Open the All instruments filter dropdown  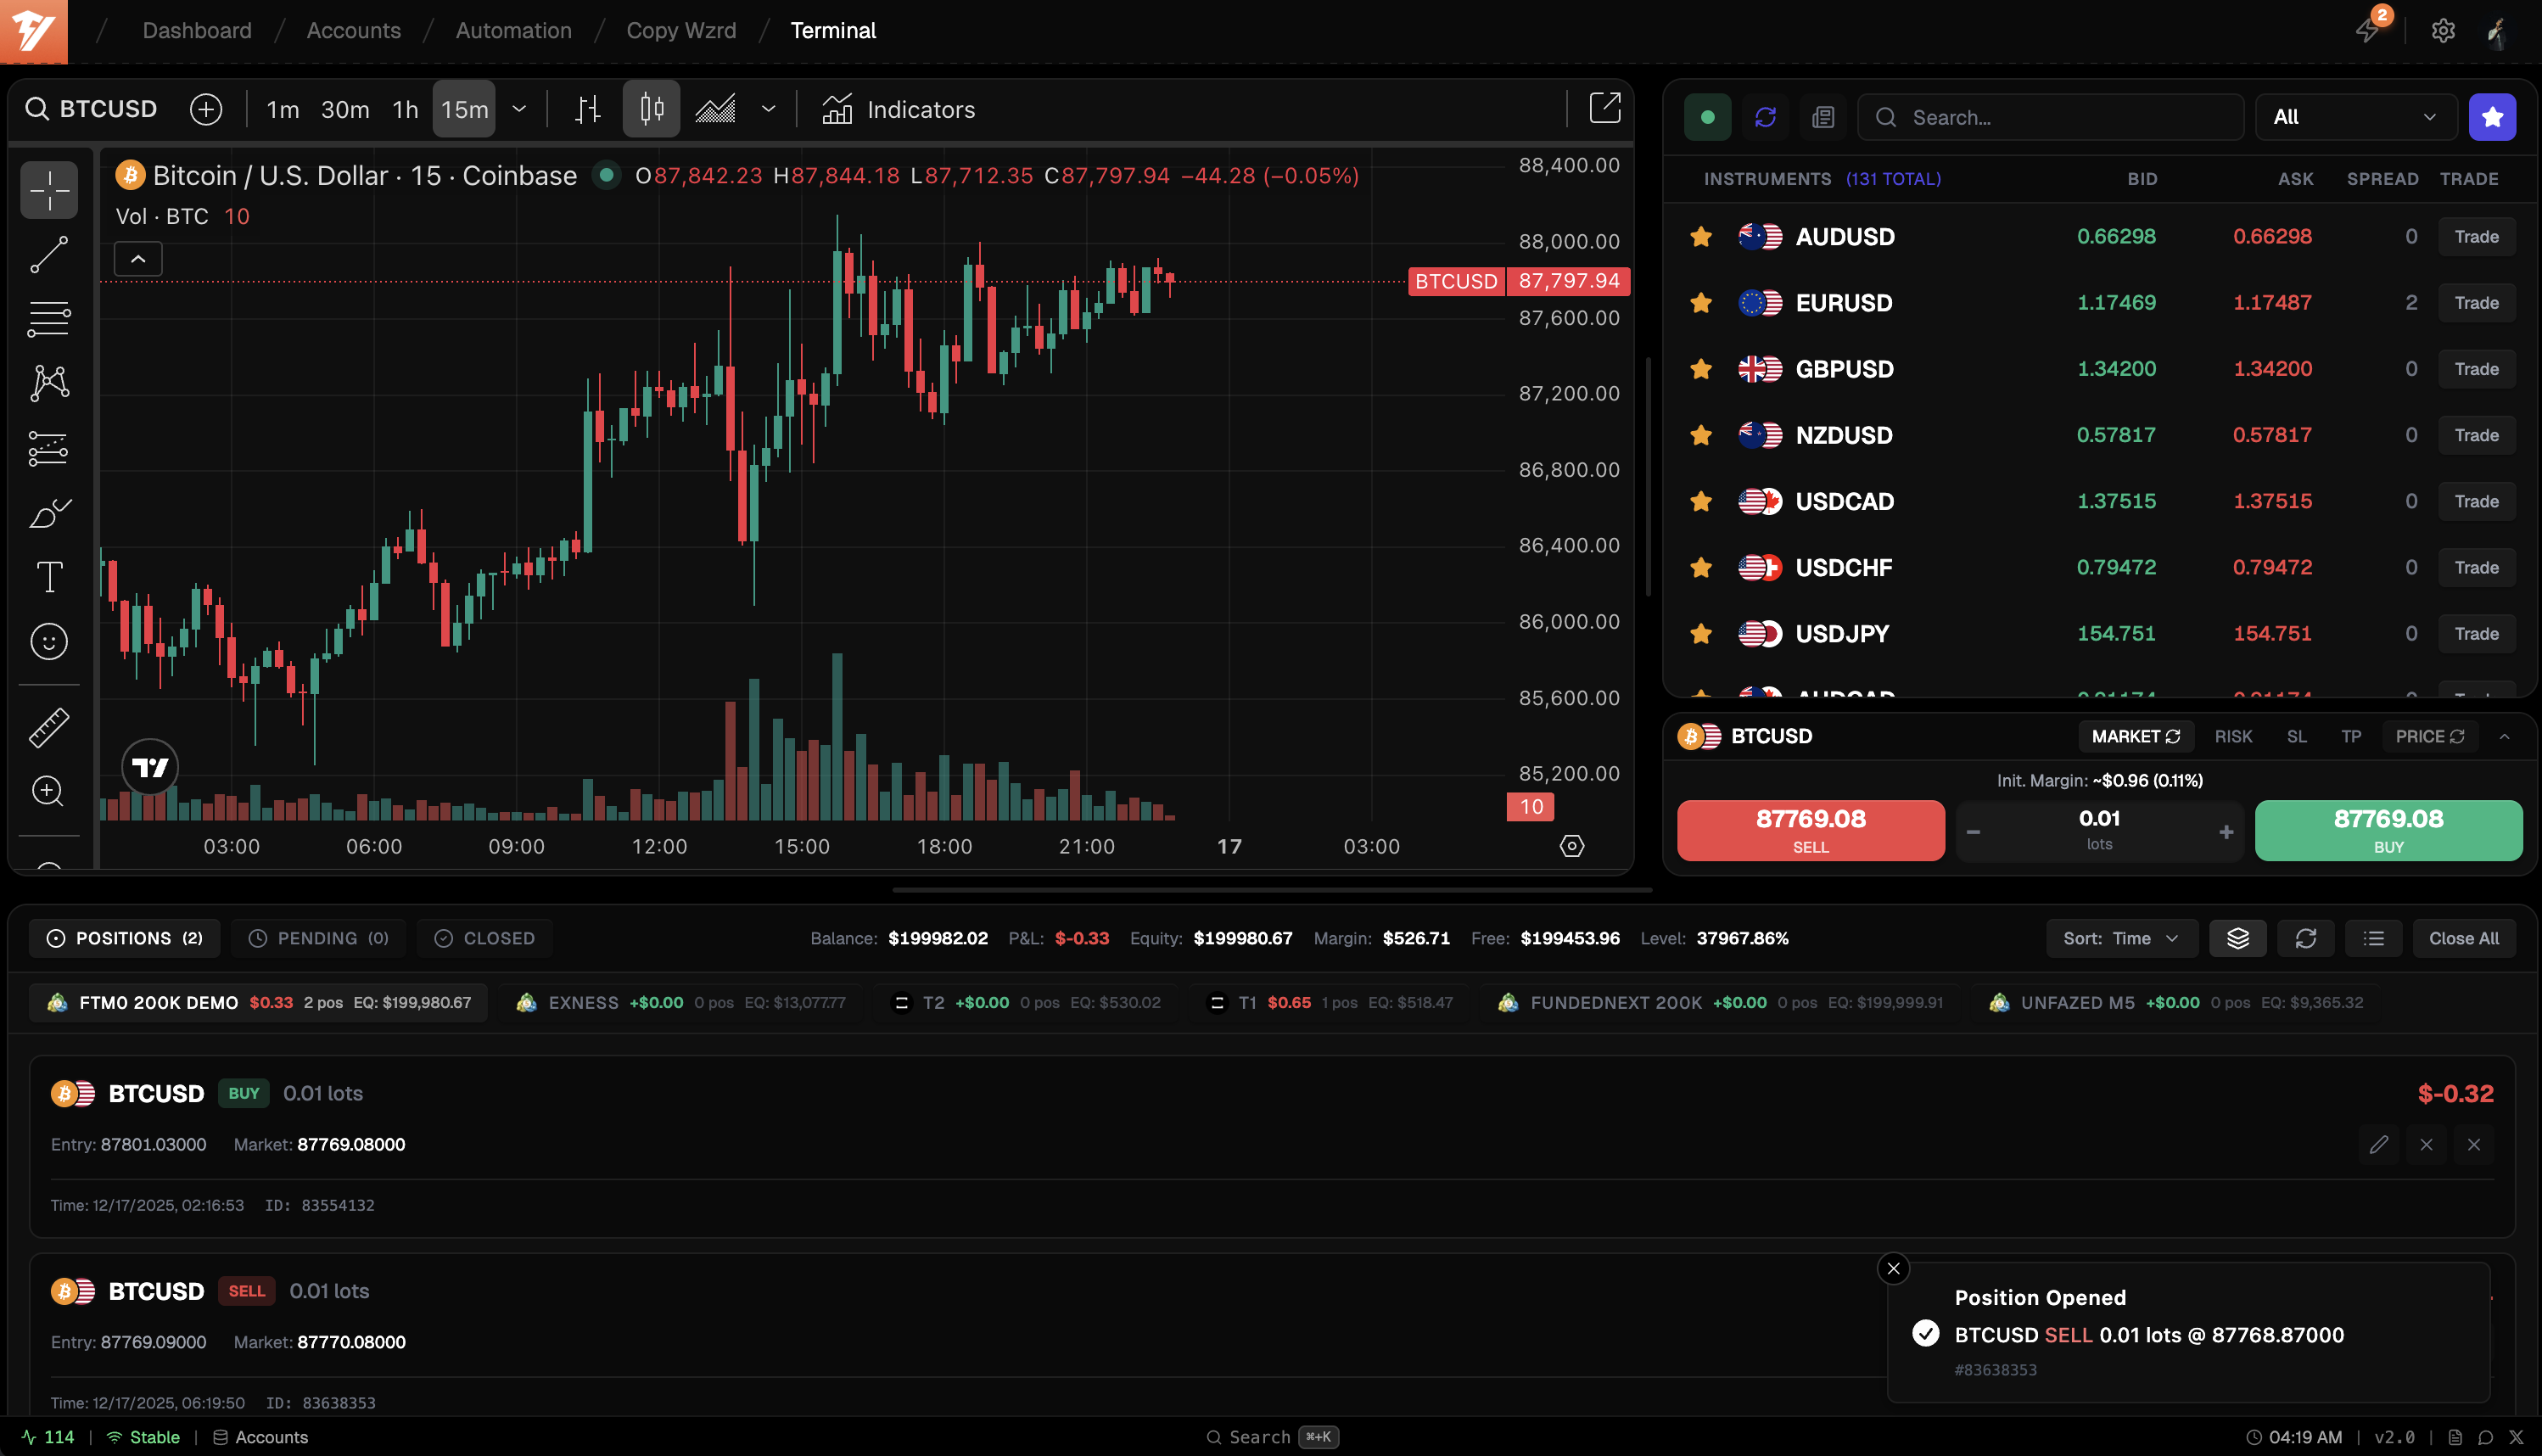(x=2355, y=117)
